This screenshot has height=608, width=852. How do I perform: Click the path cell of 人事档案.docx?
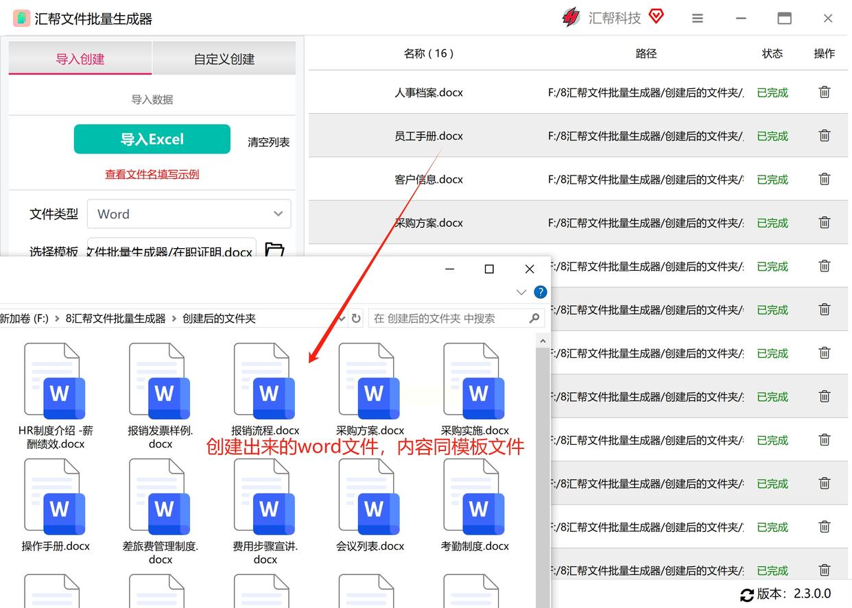coord(646,93)
